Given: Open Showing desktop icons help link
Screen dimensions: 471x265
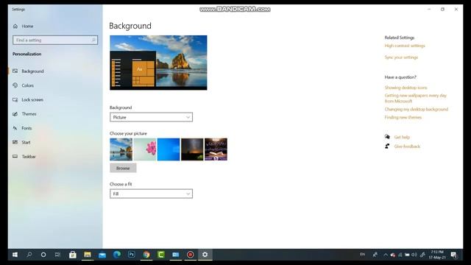Looking at the screenshot, I should 406,88.
